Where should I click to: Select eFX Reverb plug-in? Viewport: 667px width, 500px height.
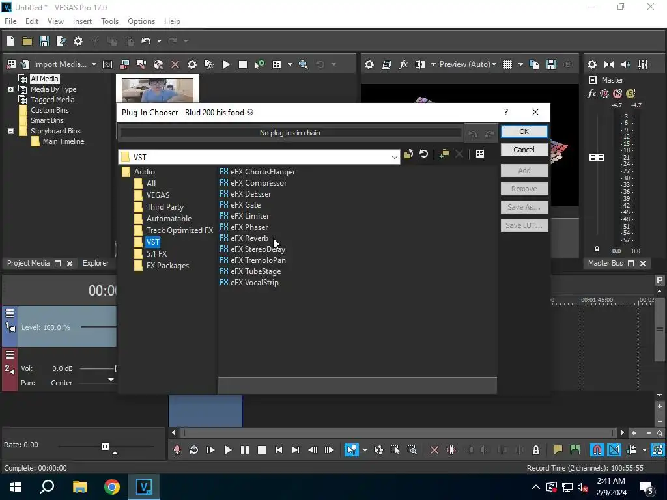coord(244,238)
